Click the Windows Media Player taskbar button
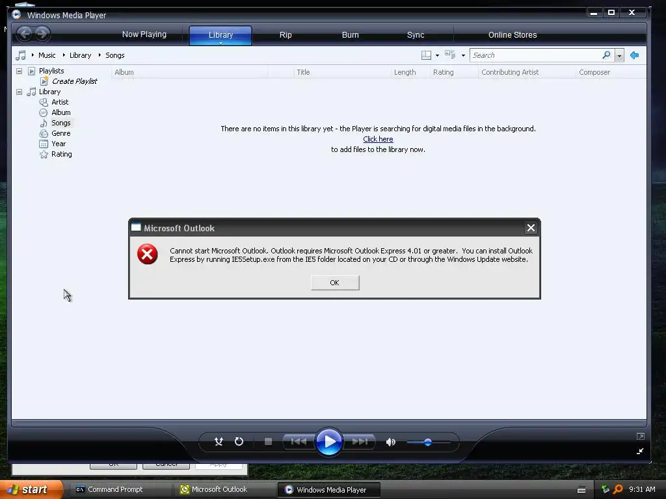The height and width of the screenshot is (499, 666). point(329,490)
